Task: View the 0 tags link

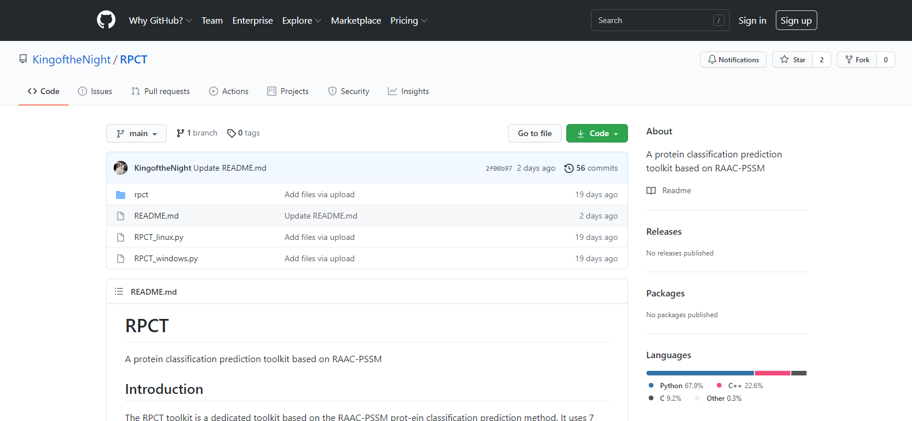Action: [244, 133]
